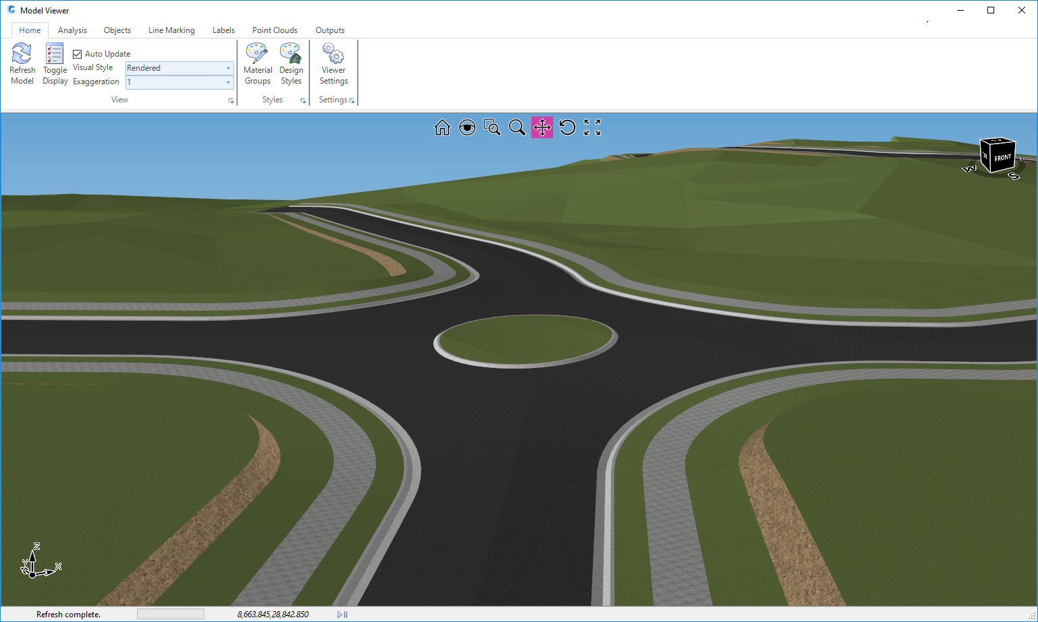This screenshot has width=1038, height=622.
Task: Open Material Groups styles
Action: 257,54
